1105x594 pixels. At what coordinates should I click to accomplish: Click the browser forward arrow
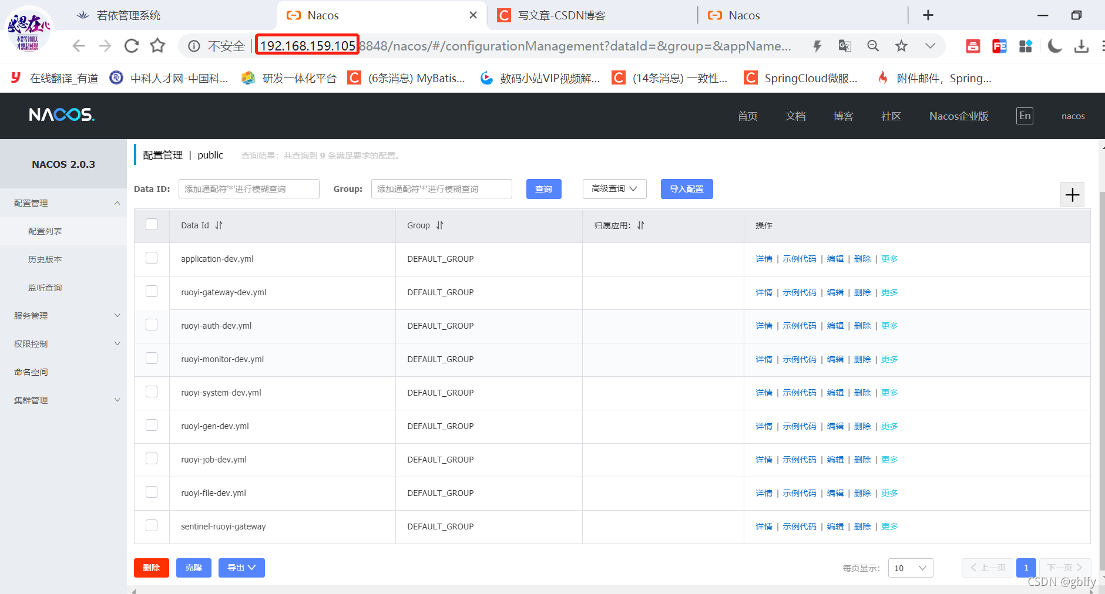105,46
